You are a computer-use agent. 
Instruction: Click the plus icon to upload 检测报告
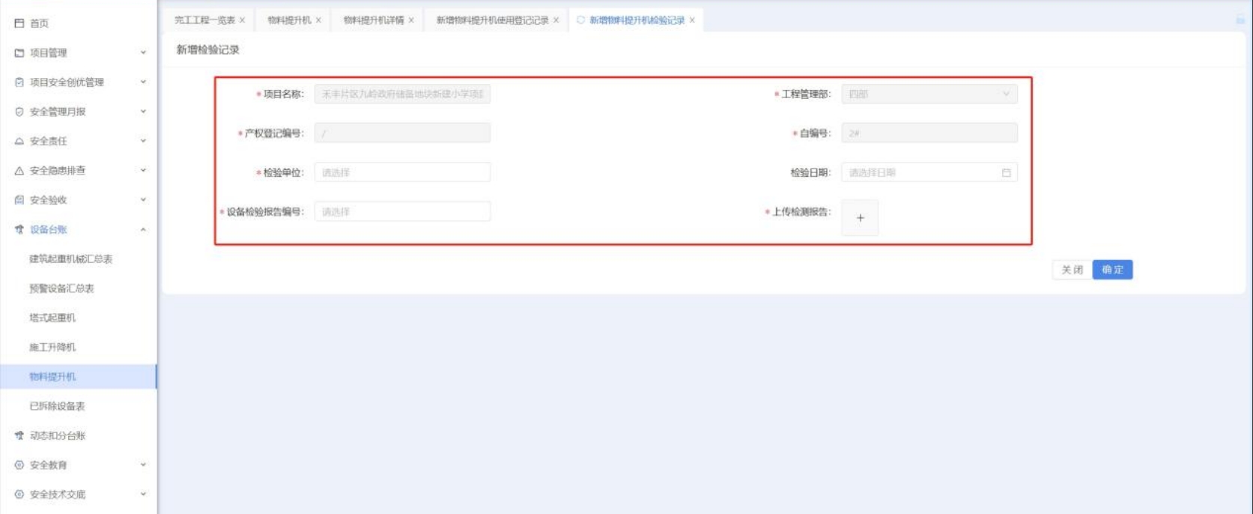(860, 218)
